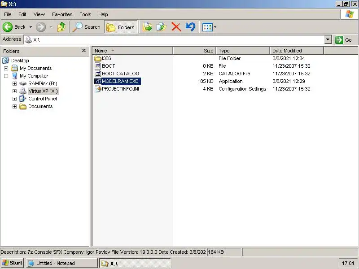Screen dimensions: 359x269
Task: Click the Move To folder icon
Action: [147, 27]
